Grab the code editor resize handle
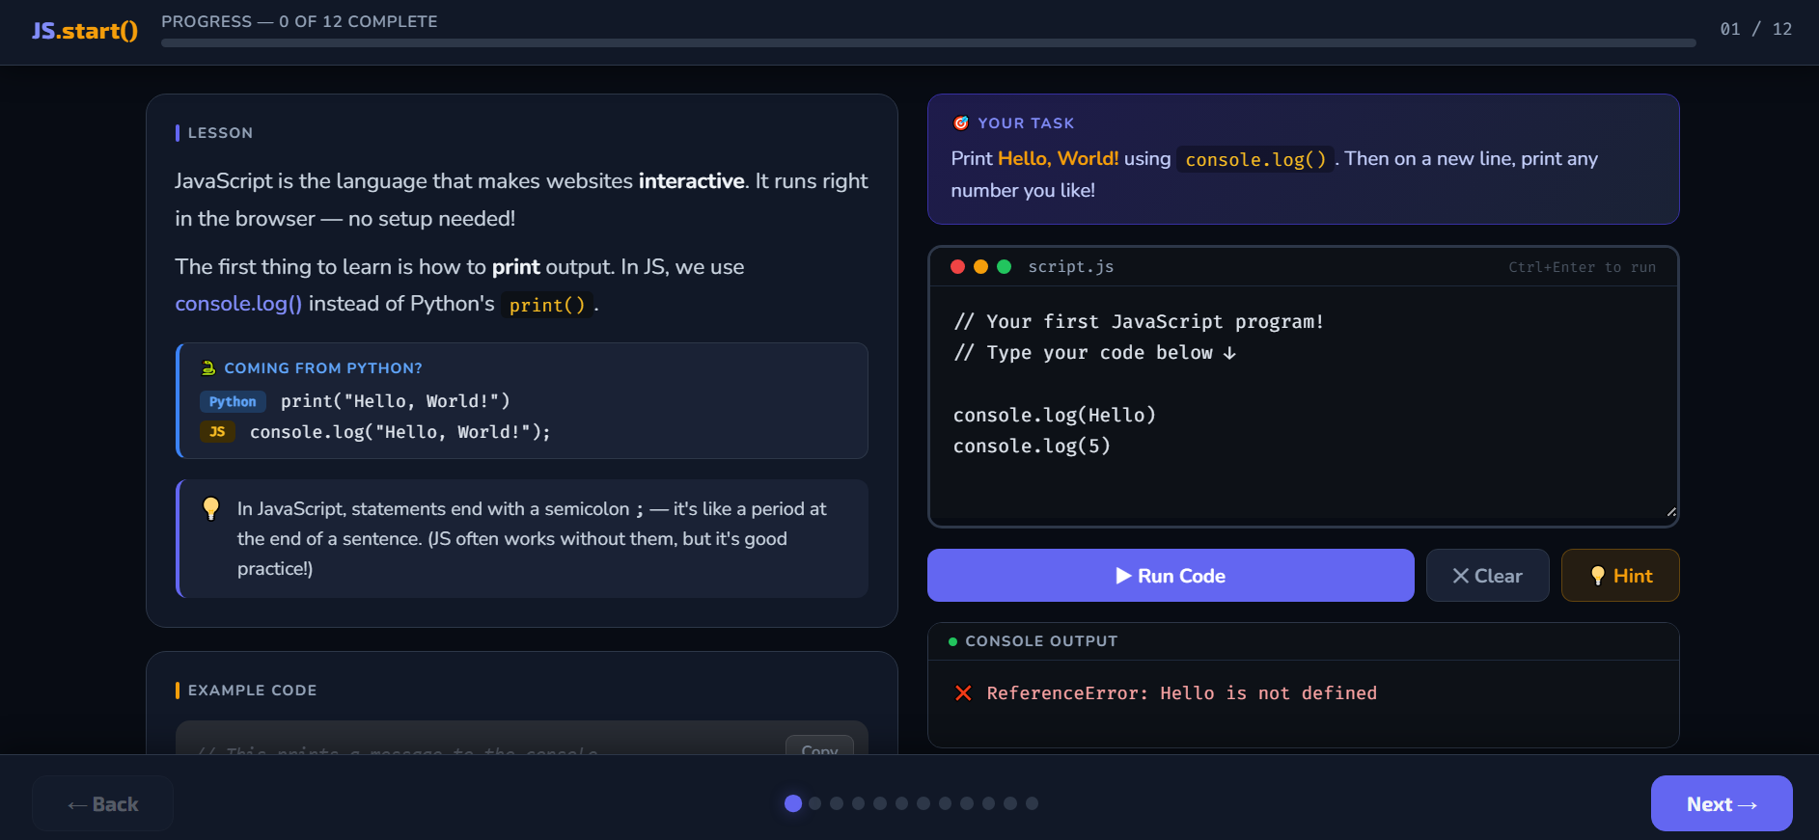 pyautogui.click(x=1670, y=512)
